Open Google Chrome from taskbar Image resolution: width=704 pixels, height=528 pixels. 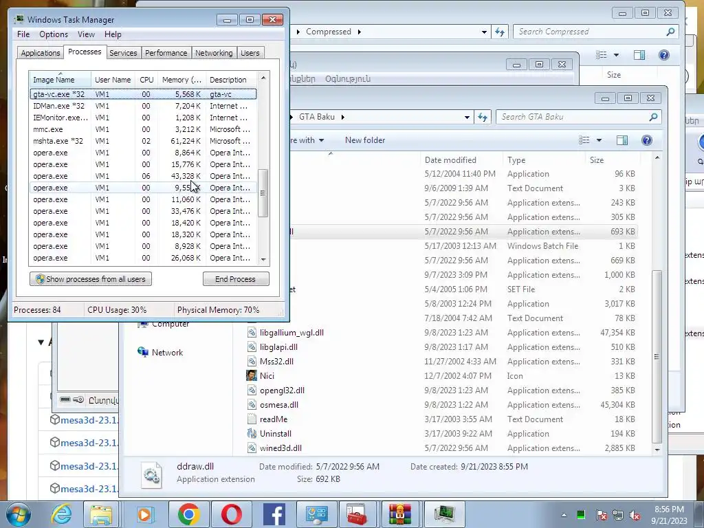[188, 514]
